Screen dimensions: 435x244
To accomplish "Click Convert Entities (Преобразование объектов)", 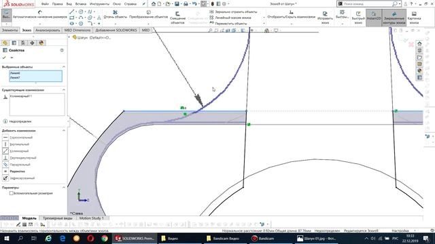I will pos(148,14).
